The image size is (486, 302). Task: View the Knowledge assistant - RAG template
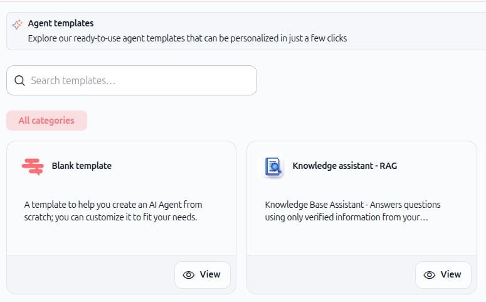(443, 274)
